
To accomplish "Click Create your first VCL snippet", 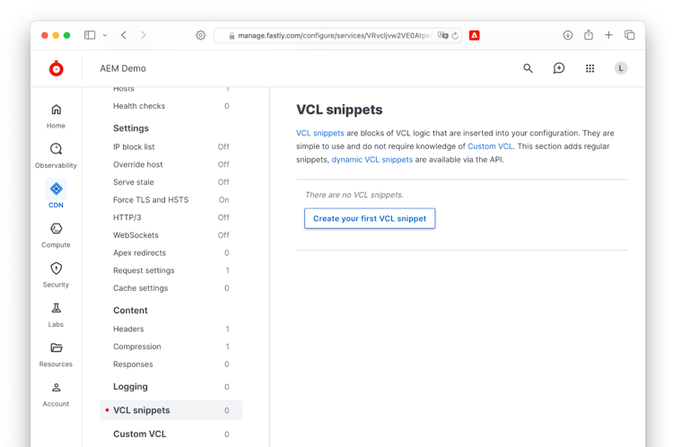I will (x=370, y=219).
